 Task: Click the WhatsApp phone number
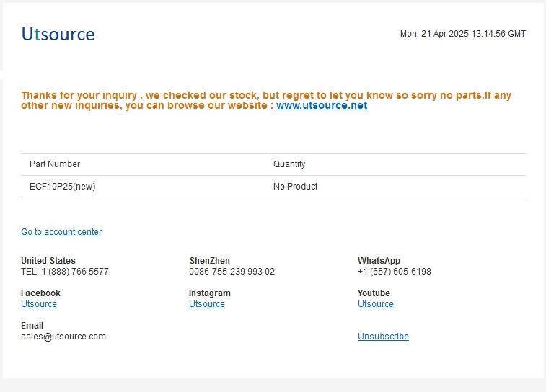[395, 272]
